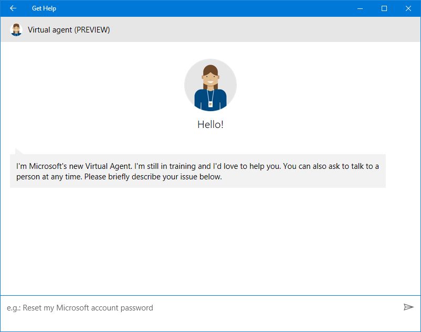Click the small Virtual agent avatar in header

tap(16, 30)
